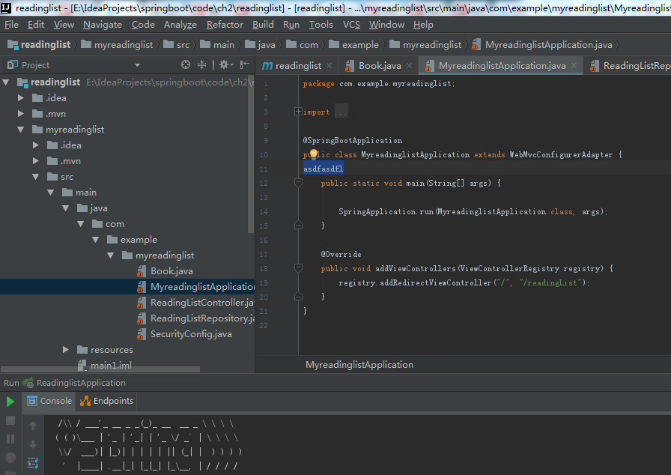Open the Navigate menu
This screenshot has width=671, height=475.
coord(103,25)
